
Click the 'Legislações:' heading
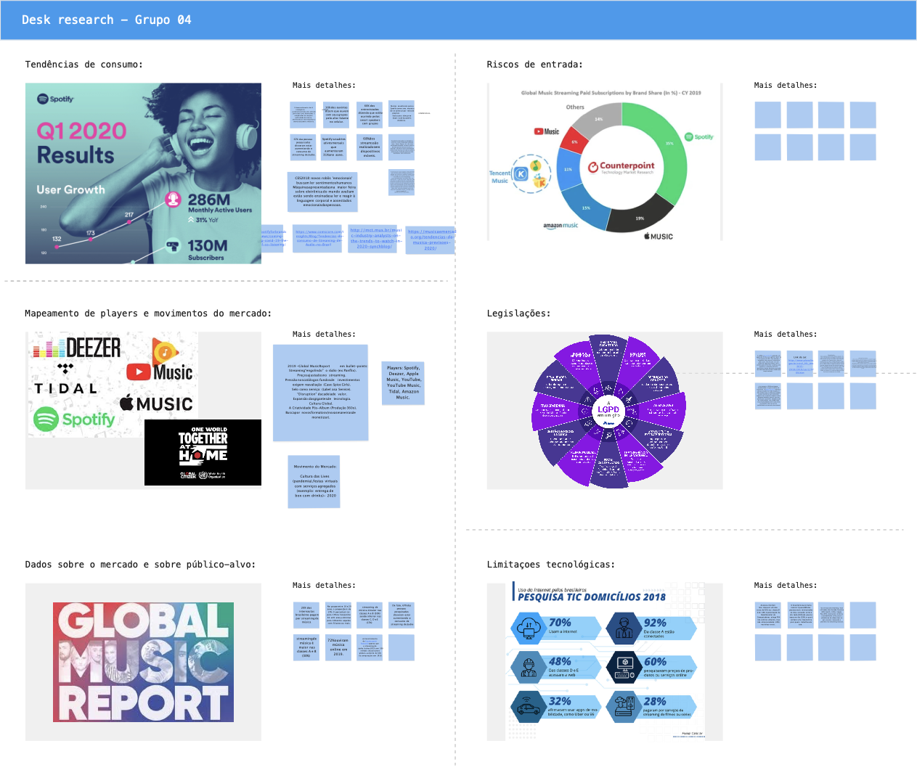click(x=518, y=314)
